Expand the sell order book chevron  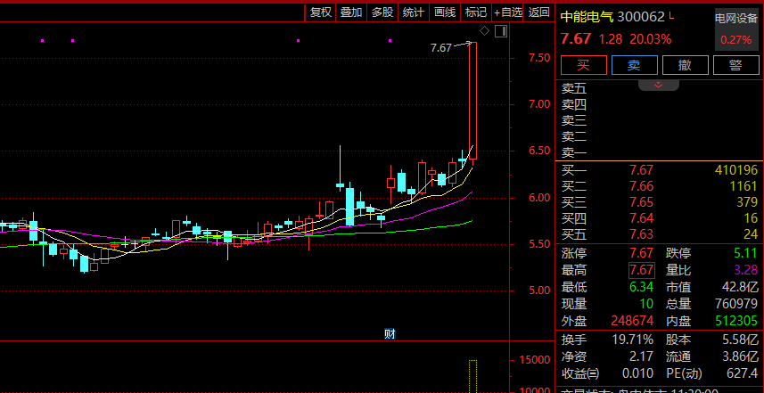click(x=659, y=86)
